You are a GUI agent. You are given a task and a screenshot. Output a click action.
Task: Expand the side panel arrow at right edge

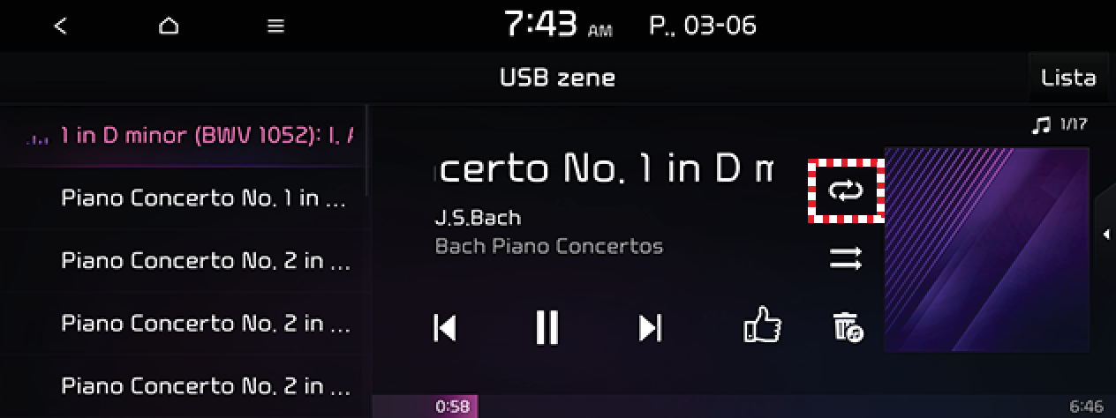tap(1105, 234)
